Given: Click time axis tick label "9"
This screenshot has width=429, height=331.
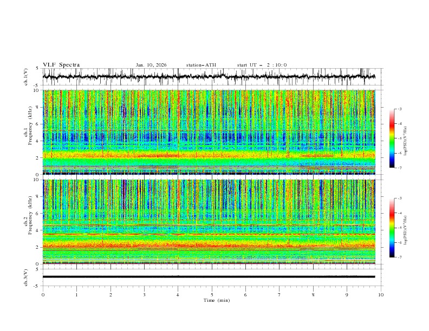Looking at the screenshot, I should [x=347, y=295].
